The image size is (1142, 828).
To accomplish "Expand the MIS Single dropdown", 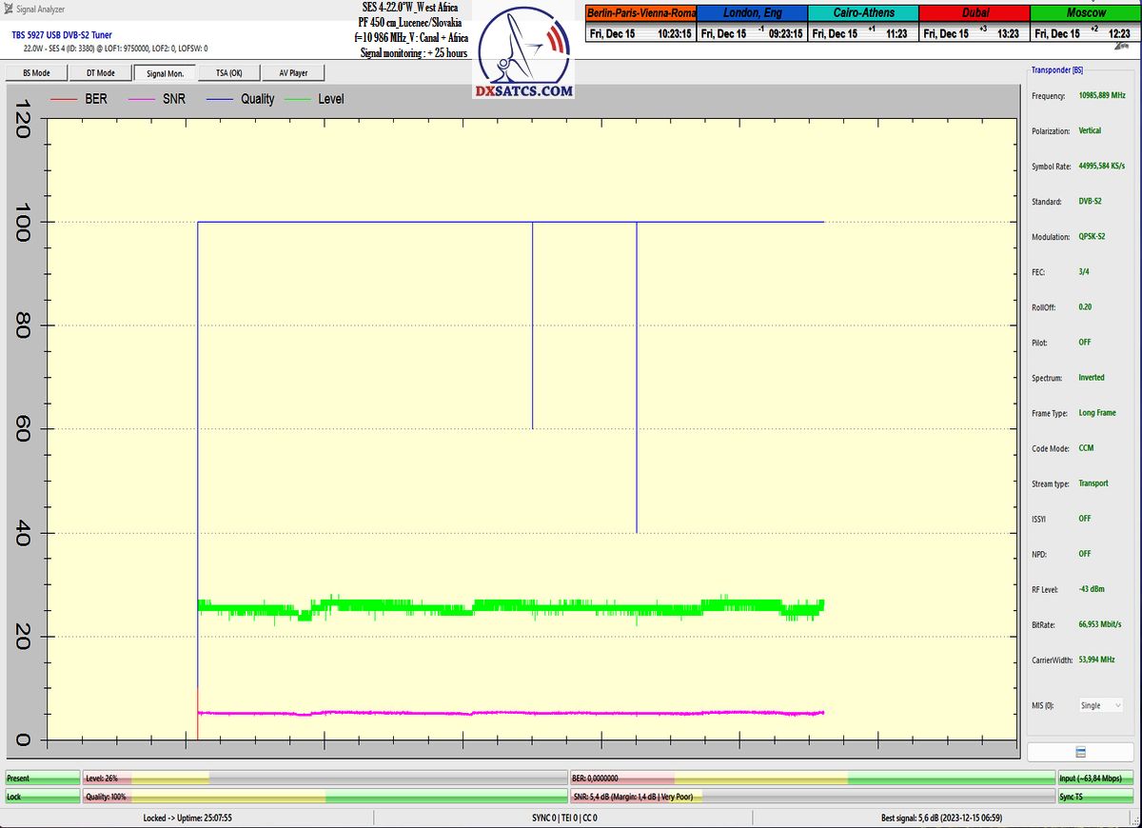I will pyautogui.click(x=1100, y=705).
